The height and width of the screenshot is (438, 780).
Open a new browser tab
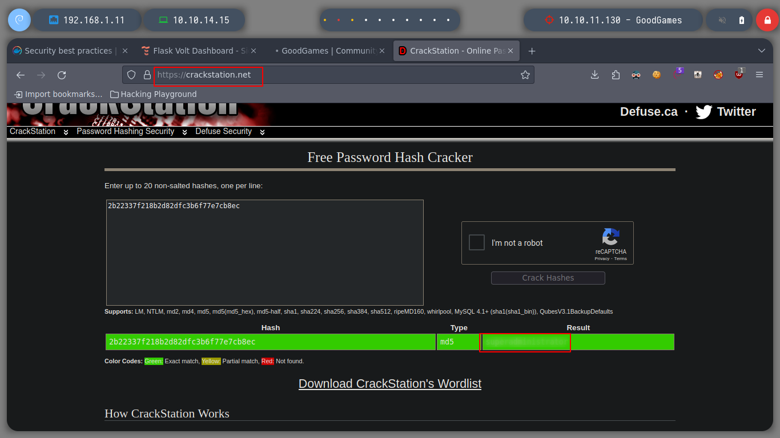coord(532,51)
